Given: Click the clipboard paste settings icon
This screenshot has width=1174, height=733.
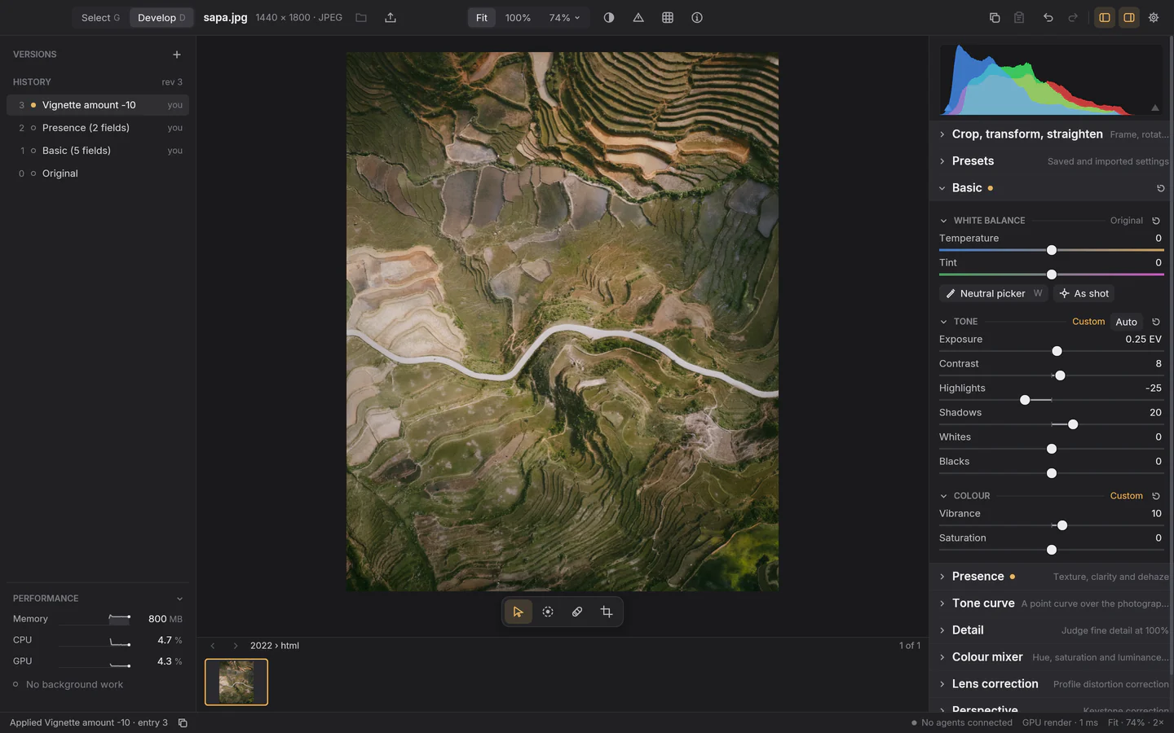Looking at the screenshot, I should click(x=1019, y=17).
